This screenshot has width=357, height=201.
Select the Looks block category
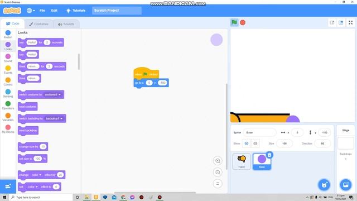pyautogui.click(x=8, y=46)
